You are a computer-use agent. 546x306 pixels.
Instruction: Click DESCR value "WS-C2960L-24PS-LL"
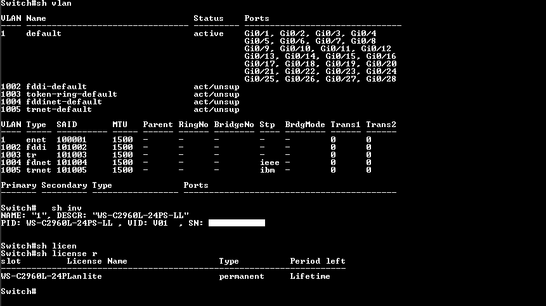141,216
